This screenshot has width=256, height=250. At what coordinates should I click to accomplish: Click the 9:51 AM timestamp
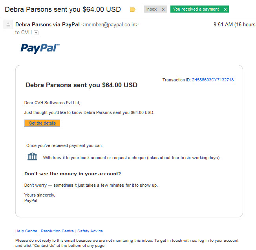(x=223, y=24)
